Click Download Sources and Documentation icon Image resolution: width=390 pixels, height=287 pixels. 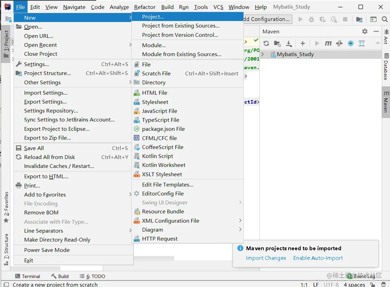[x=289, y=43]
